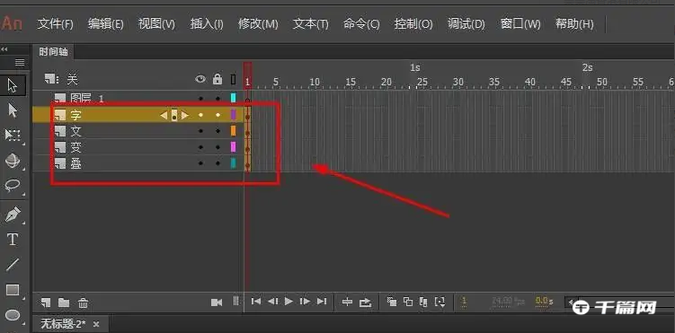The height and width of the screenshot is (333, 675).
Task: Toggle the Loop playback icon
Action: [x=365, y=302]
